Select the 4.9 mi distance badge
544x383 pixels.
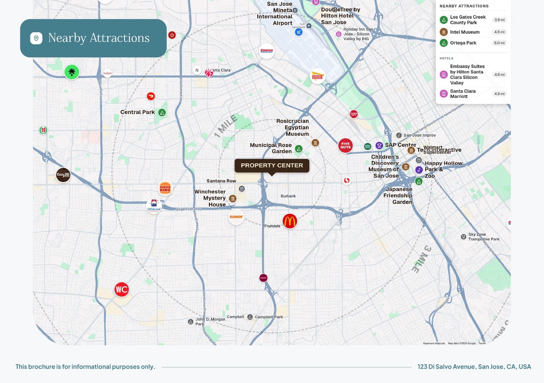click(499, 94)
